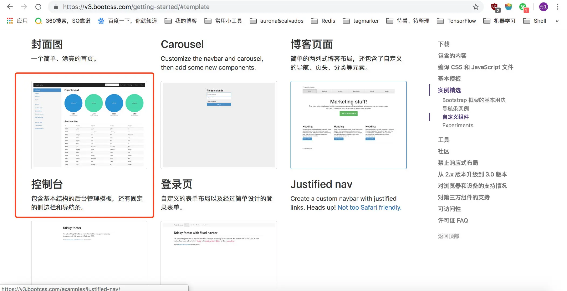Click the 360搜索 bookmark icon
The height and width of the screenshot is (291, 567).
pos(38,21)
